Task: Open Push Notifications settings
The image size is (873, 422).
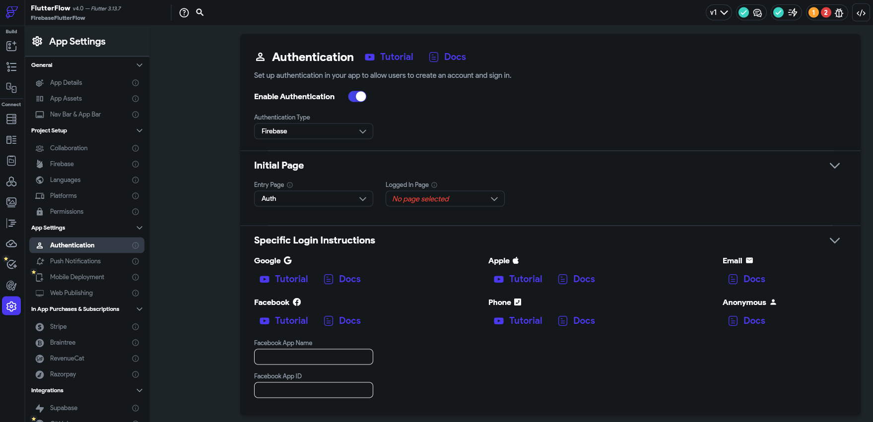Action: (87, 261)
